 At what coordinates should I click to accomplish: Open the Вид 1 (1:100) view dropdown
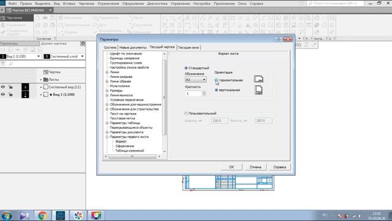39,56
